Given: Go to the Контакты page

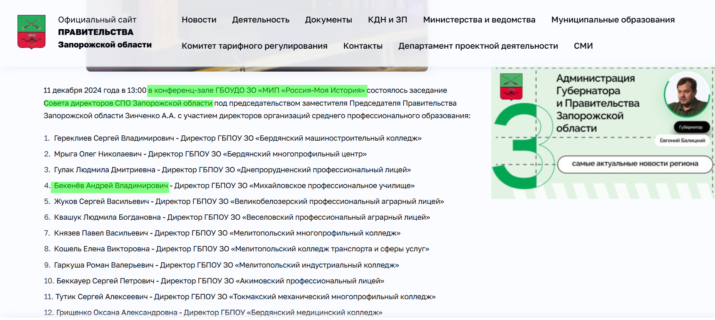Looking at the screenshot, I should (362, 46).
